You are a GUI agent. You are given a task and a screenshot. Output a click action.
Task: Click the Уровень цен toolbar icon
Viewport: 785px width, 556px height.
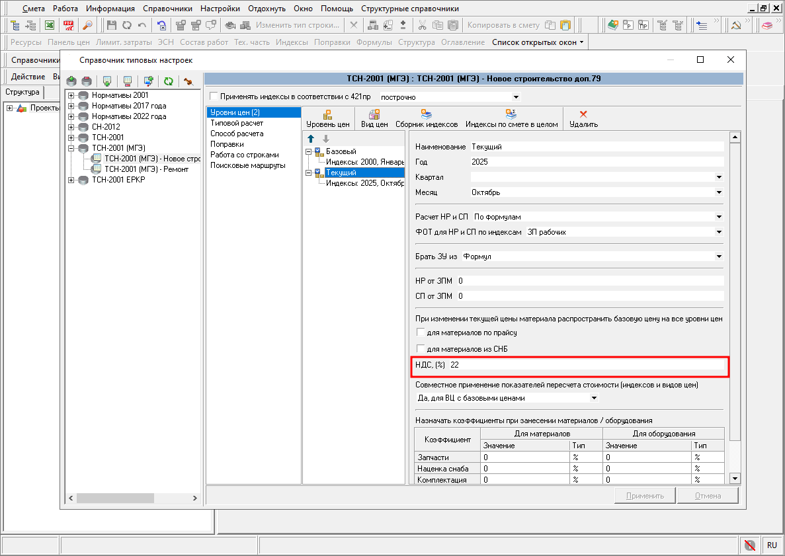click(327, 114)
